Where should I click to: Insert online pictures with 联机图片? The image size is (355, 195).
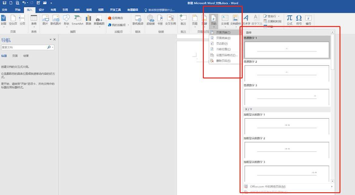(56, 20)
